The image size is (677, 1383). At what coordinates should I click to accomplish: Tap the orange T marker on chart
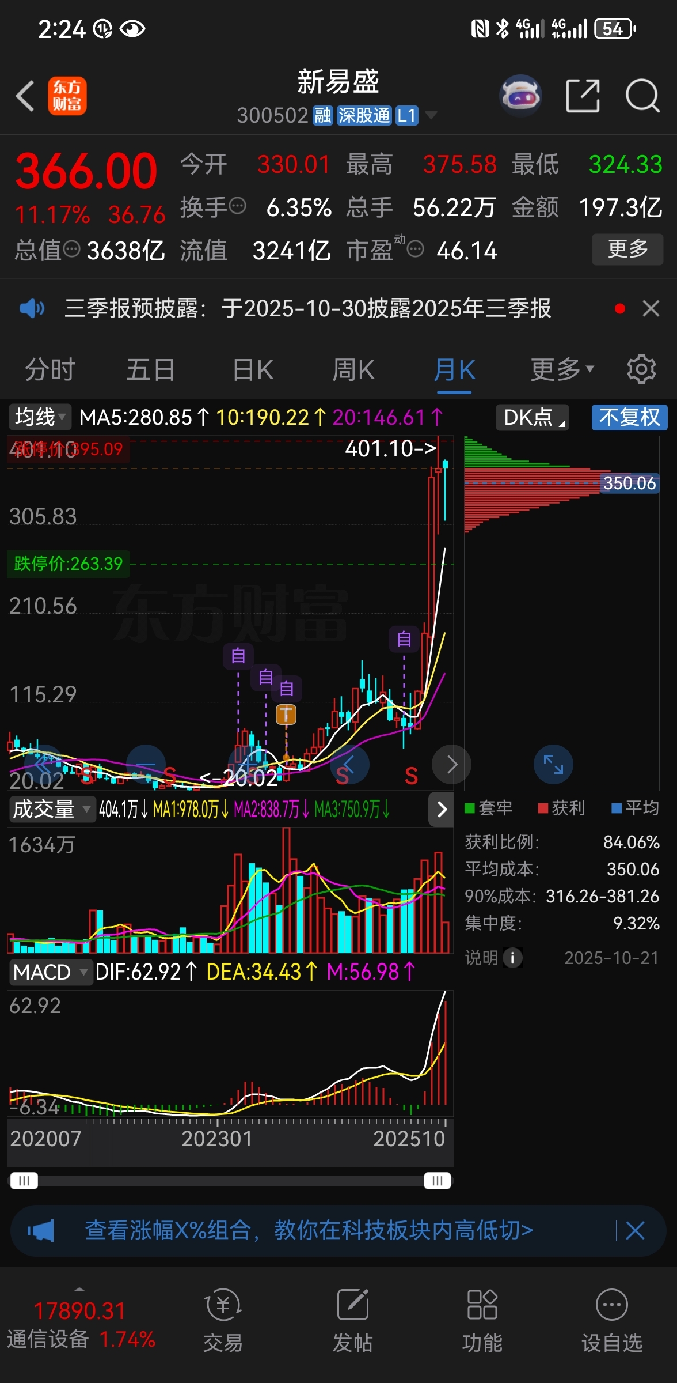(286, 715)
